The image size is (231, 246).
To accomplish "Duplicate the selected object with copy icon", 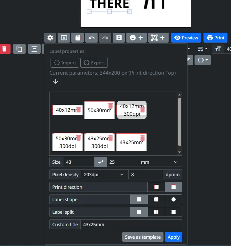I will [x=19, y=49].
